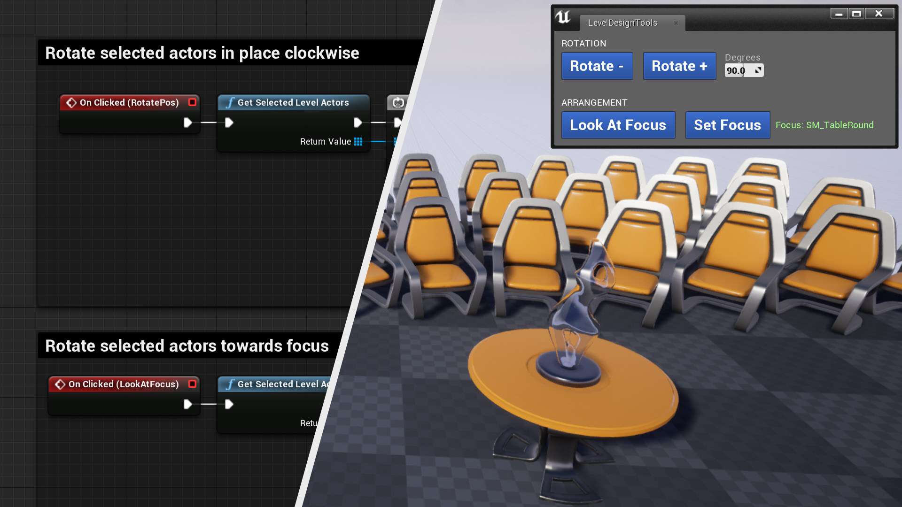Click the Look At Focus button

[x=618, y=125]
